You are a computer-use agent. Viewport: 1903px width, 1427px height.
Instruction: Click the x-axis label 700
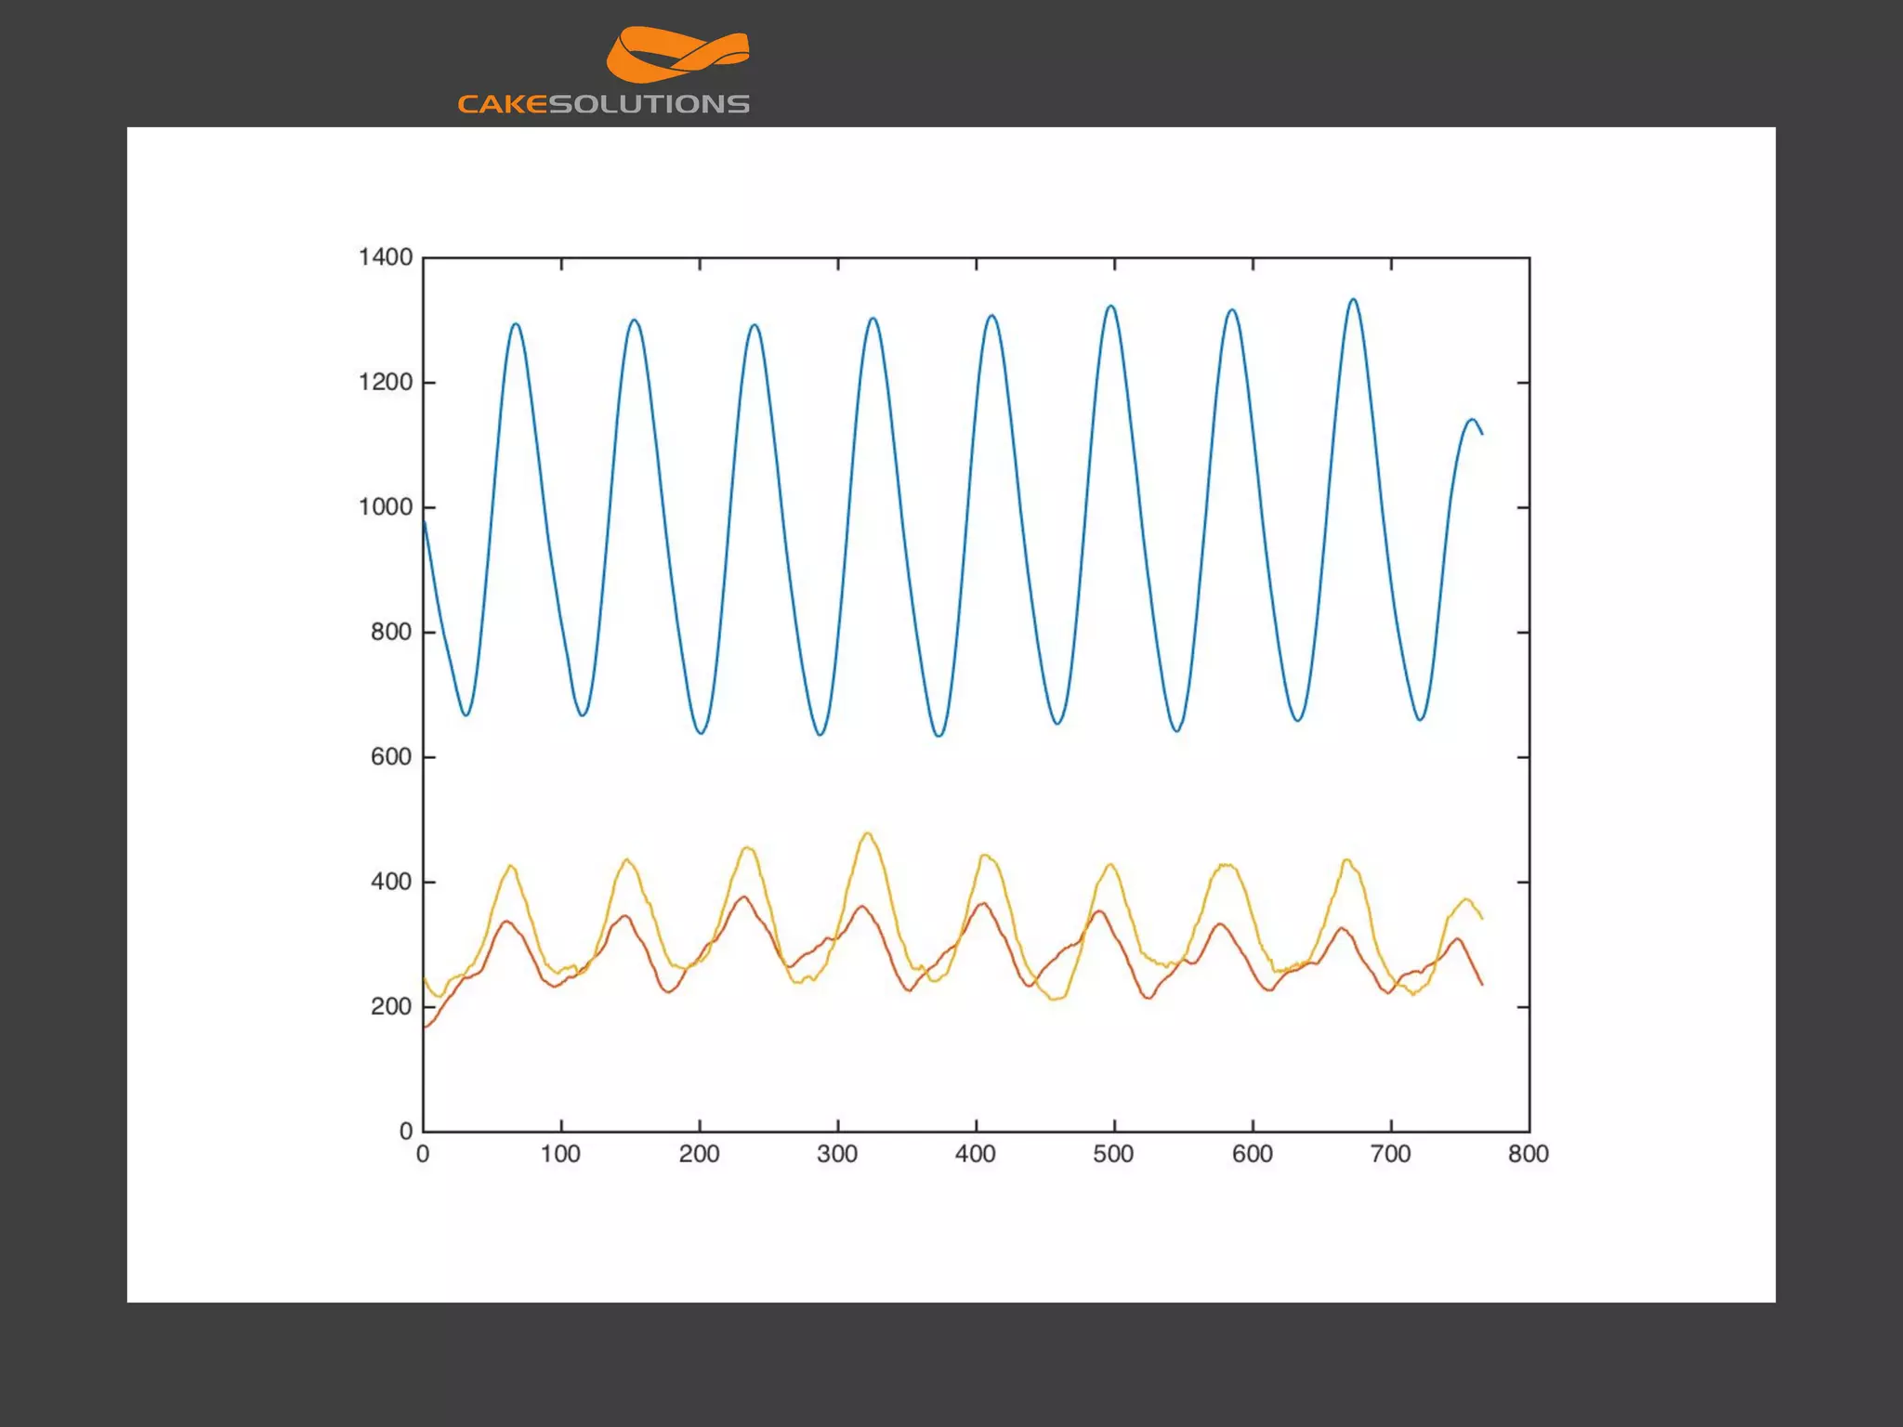tap(1390, 1155)
